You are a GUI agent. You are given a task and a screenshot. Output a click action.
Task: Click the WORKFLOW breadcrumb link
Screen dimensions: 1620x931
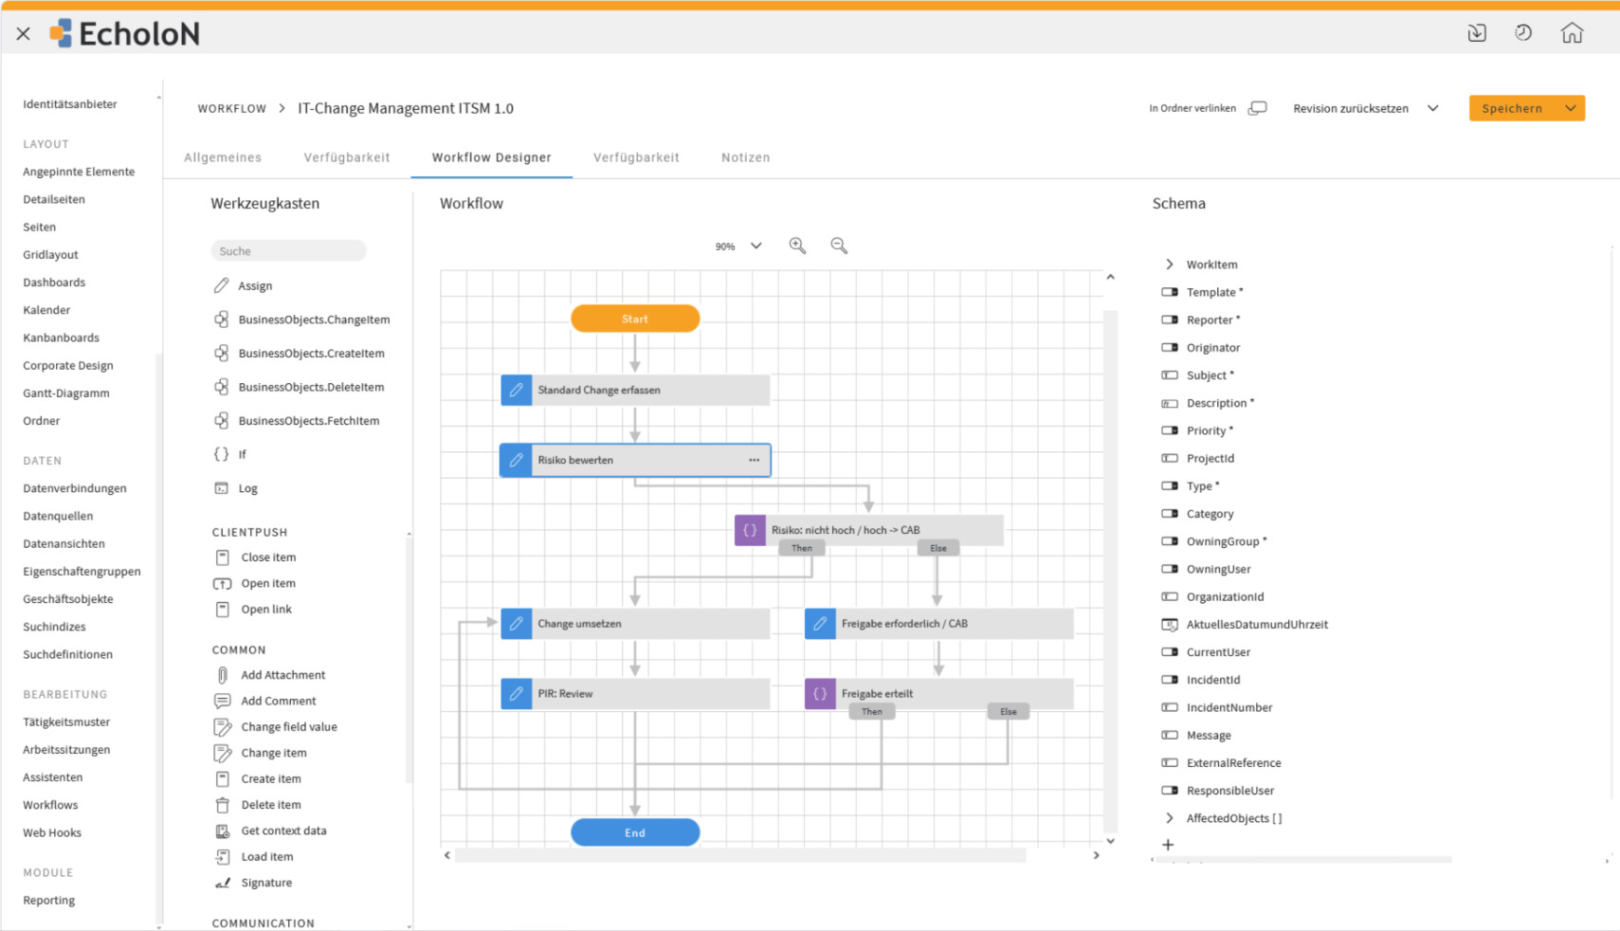(x=232, y=108)
